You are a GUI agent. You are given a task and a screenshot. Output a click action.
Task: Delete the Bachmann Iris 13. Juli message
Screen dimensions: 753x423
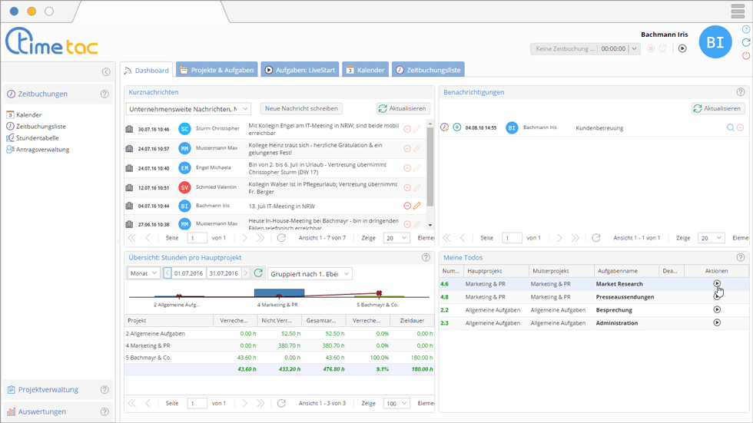(x=407, y=206)
